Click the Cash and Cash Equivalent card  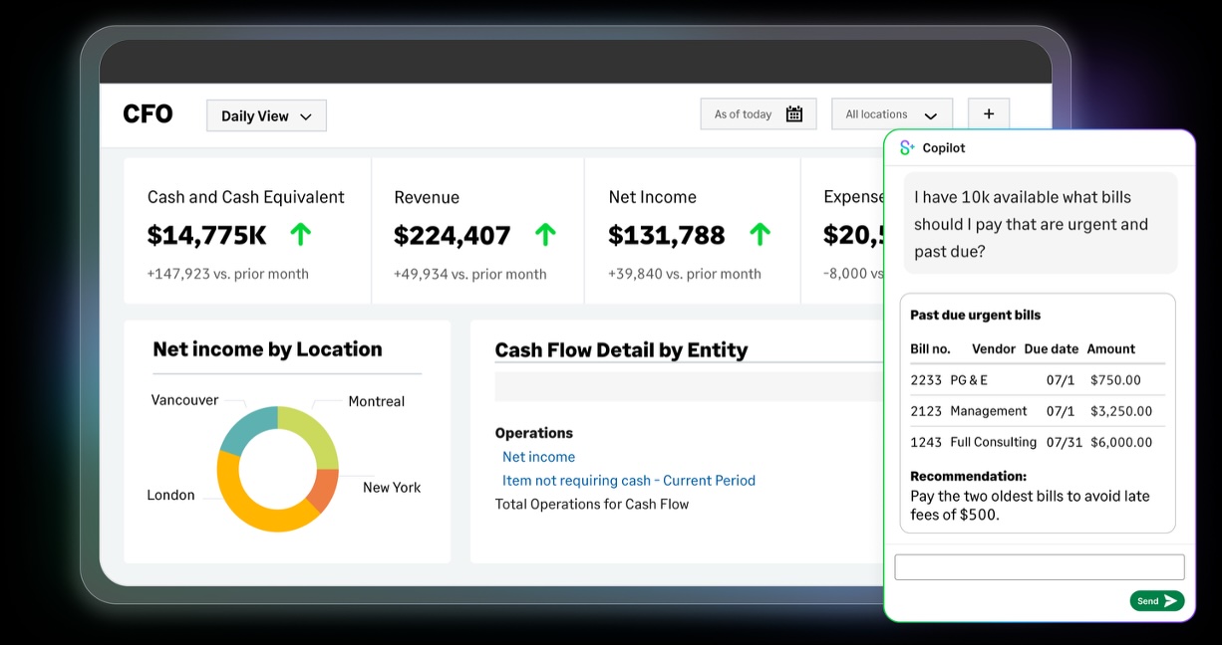click(246, 231)
